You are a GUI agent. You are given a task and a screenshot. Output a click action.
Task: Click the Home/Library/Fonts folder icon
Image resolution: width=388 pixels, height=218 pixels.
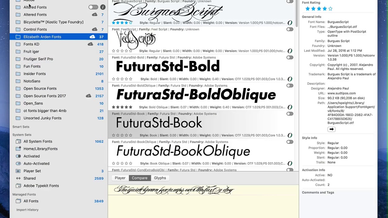18,149
